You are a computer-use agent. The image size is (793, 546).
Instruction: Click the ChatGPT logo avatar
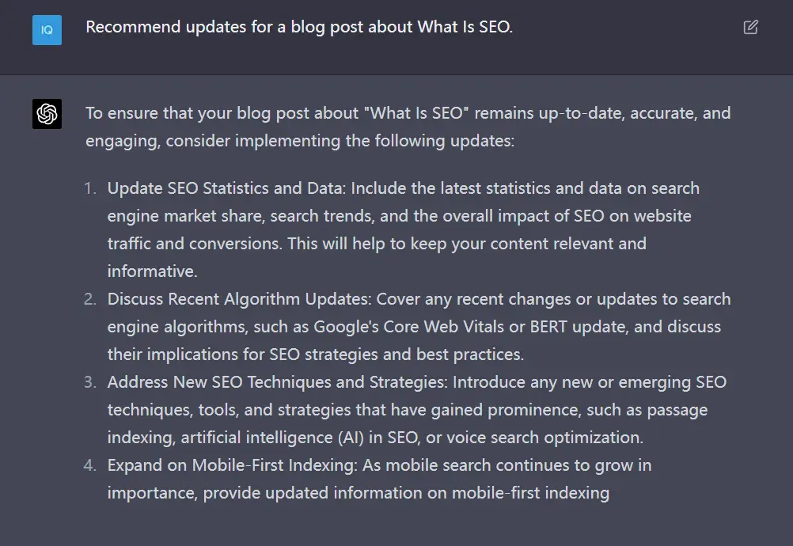click(47, 114)
